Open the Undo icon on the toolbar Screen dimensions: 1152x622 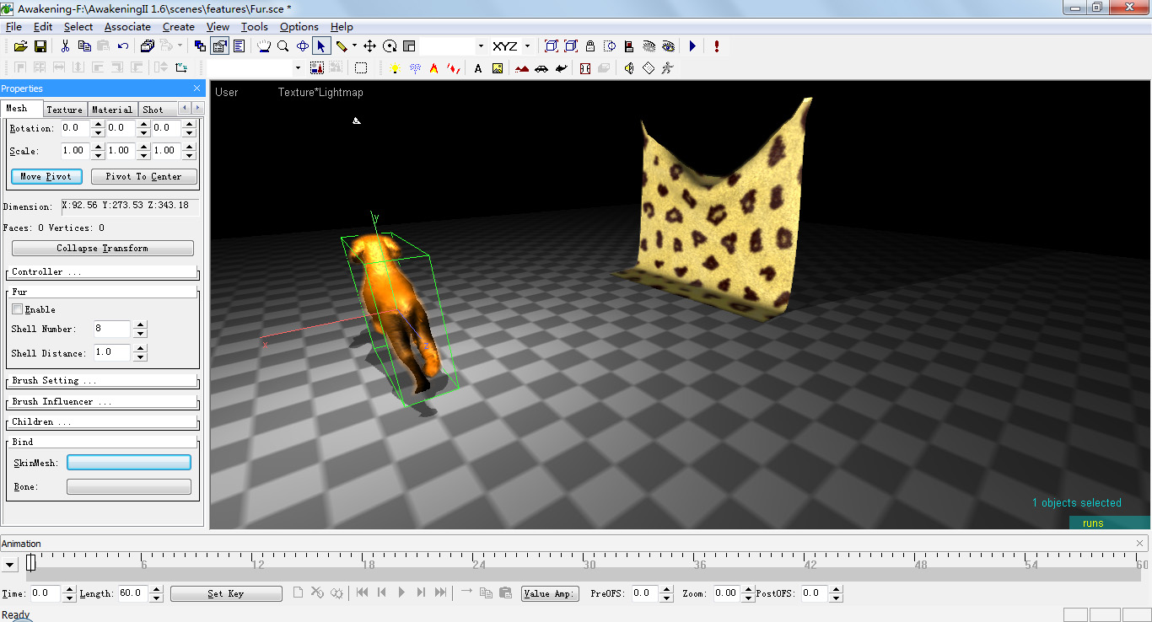click(x=123, y=46)
